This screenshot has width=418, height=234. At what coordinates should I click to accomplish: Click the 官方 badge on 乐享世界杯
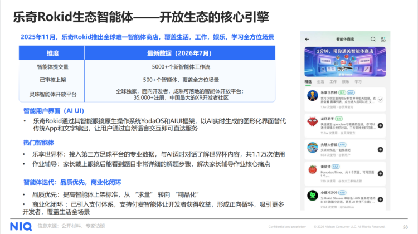[342, 92]
